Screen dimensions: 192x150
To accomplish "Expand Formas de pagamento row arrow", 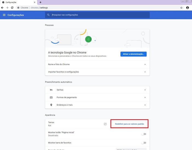I will click(x=145, y=97).
